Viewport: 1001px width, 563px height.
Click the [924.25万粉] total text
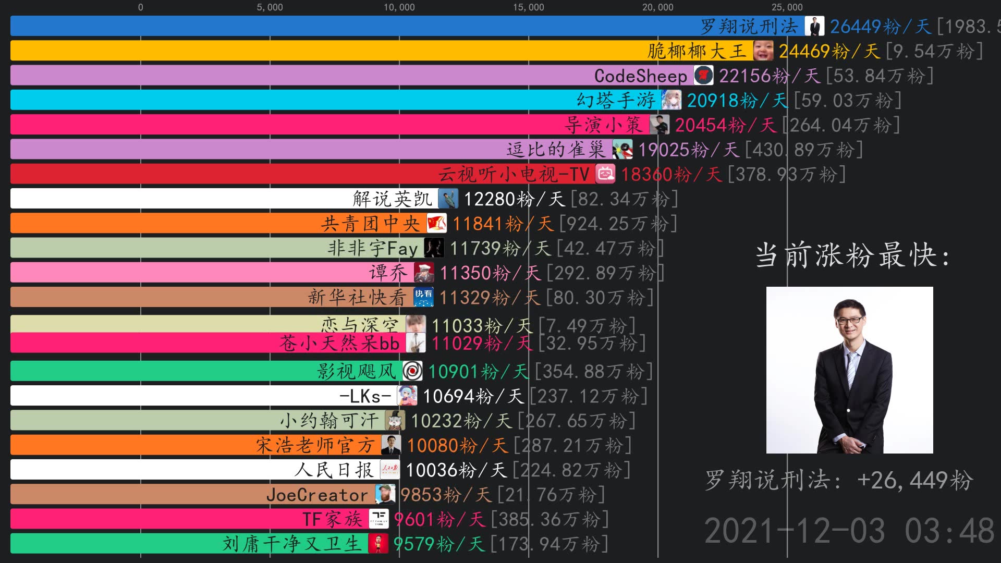coord(618,224)
